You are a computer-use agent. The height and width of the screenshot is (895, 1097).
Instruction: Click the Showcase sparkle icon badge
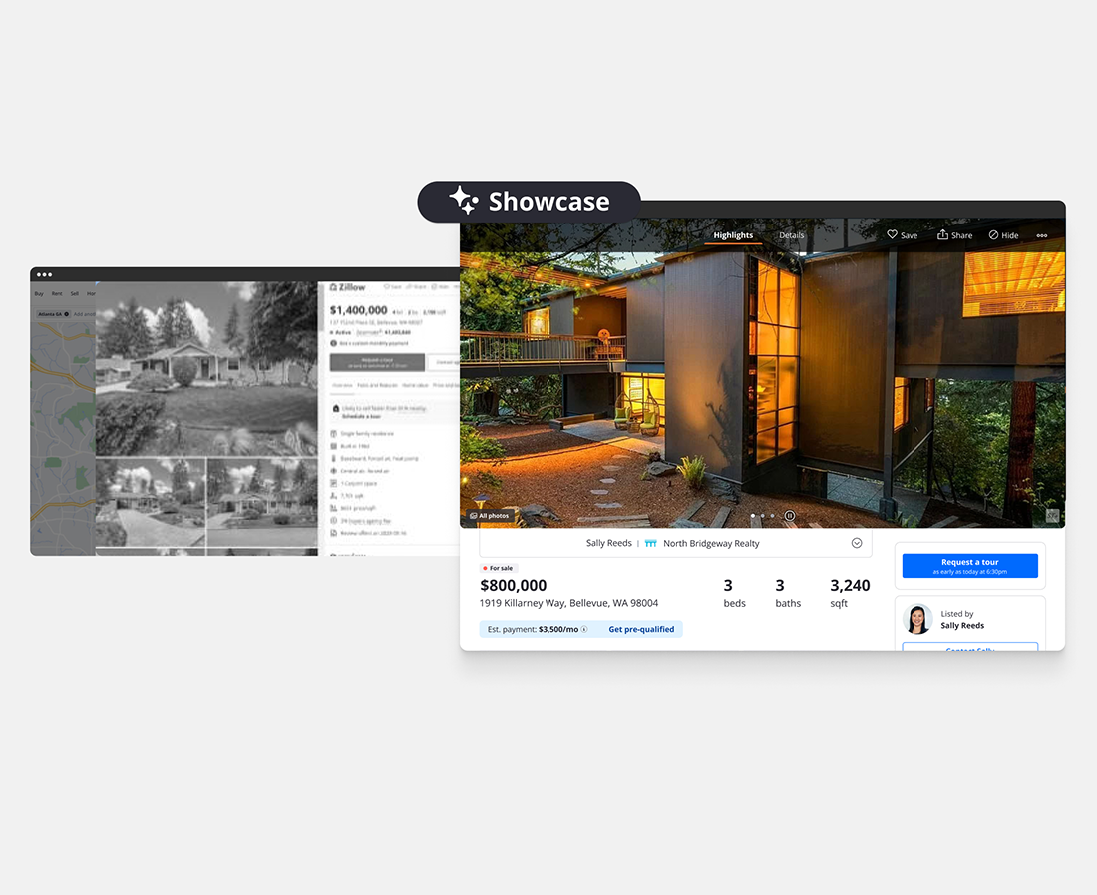point(464,200)
